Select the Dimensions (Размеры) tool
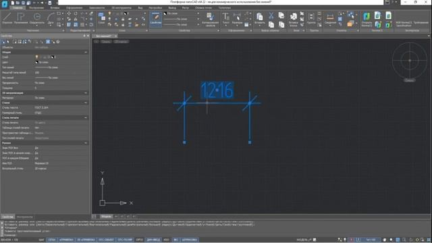This screenshot has width=432, height=243. tap(237, 18)
